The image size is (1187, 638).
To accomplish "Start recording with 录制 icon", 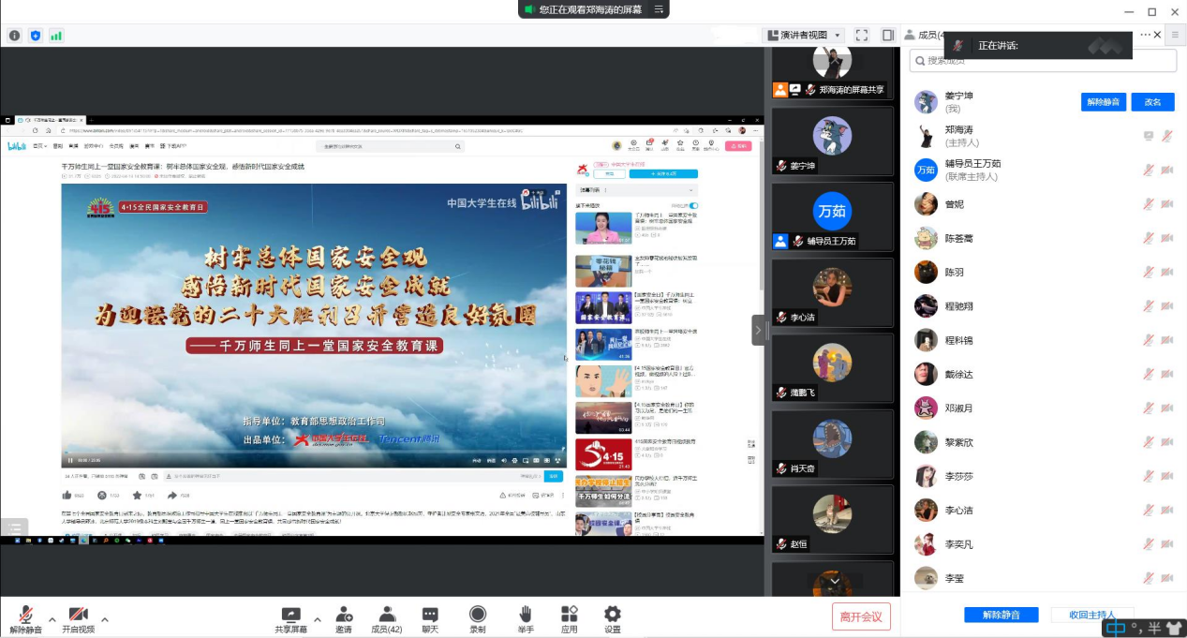I will point(478,615).
